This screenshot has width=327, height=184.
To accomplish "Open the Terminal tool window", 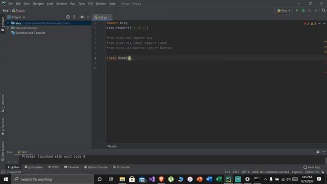I will [x=72, y=167].
